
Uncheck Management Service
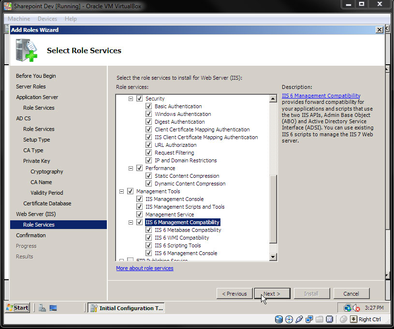pyautogui.click(x=139, y=215)
